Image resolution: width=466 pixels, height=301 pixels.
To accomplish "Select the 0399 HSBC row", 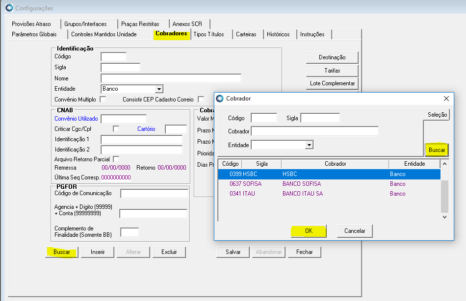I will (x=329, y=174).
